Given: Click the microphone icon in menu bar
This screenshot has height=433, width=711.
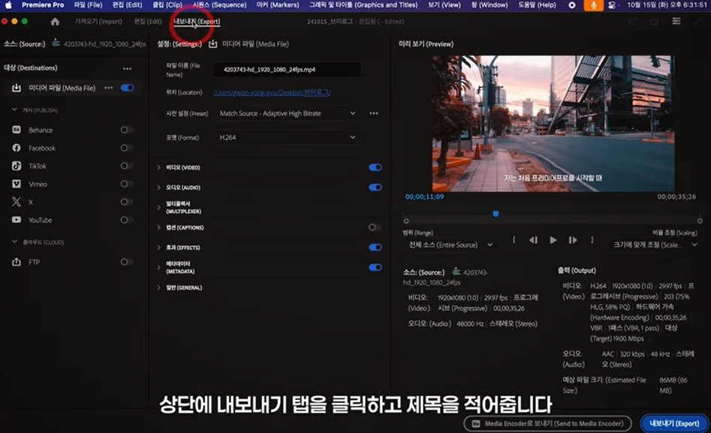Looking at the screenshot, I should click(x=593, y=5).
